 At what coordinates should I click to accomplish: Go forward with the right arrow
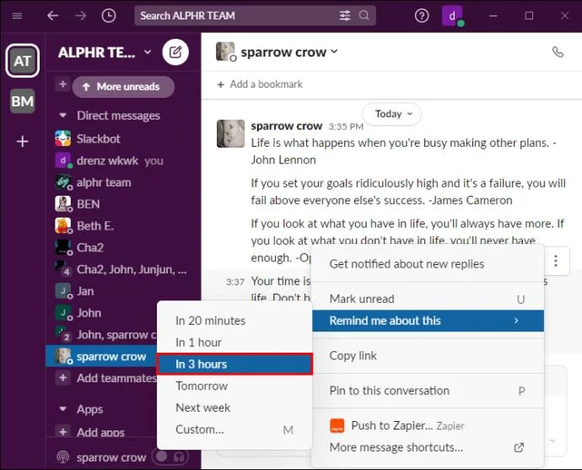point(80,15)
